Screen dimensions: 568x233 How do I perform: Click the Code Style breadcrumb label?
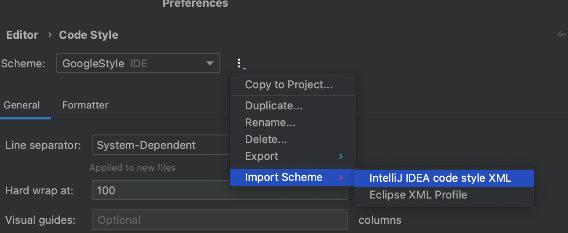pyautogui.click(x=89, y=35)
